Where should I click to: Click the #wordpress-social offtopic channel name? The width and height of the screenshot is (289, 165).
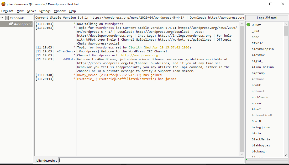pyautogui.click(x=104, y=43)
